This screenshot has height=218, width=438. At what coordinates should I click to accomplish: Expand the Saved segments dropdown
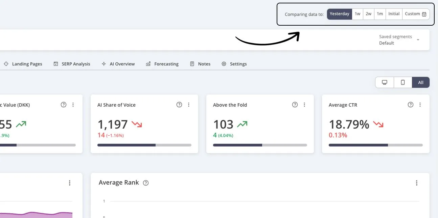click(418, 40)
